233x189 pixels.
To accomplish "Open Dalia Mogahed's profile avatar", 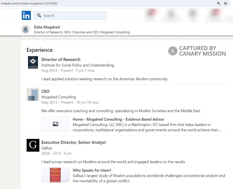I will pyautogui.click(x=26, y=29).
